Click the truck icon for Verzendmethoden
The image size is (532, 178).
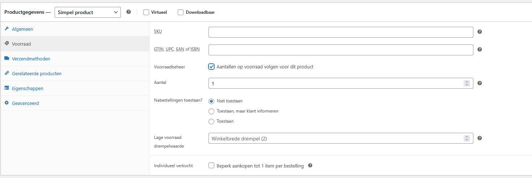(x=7, y=59)
